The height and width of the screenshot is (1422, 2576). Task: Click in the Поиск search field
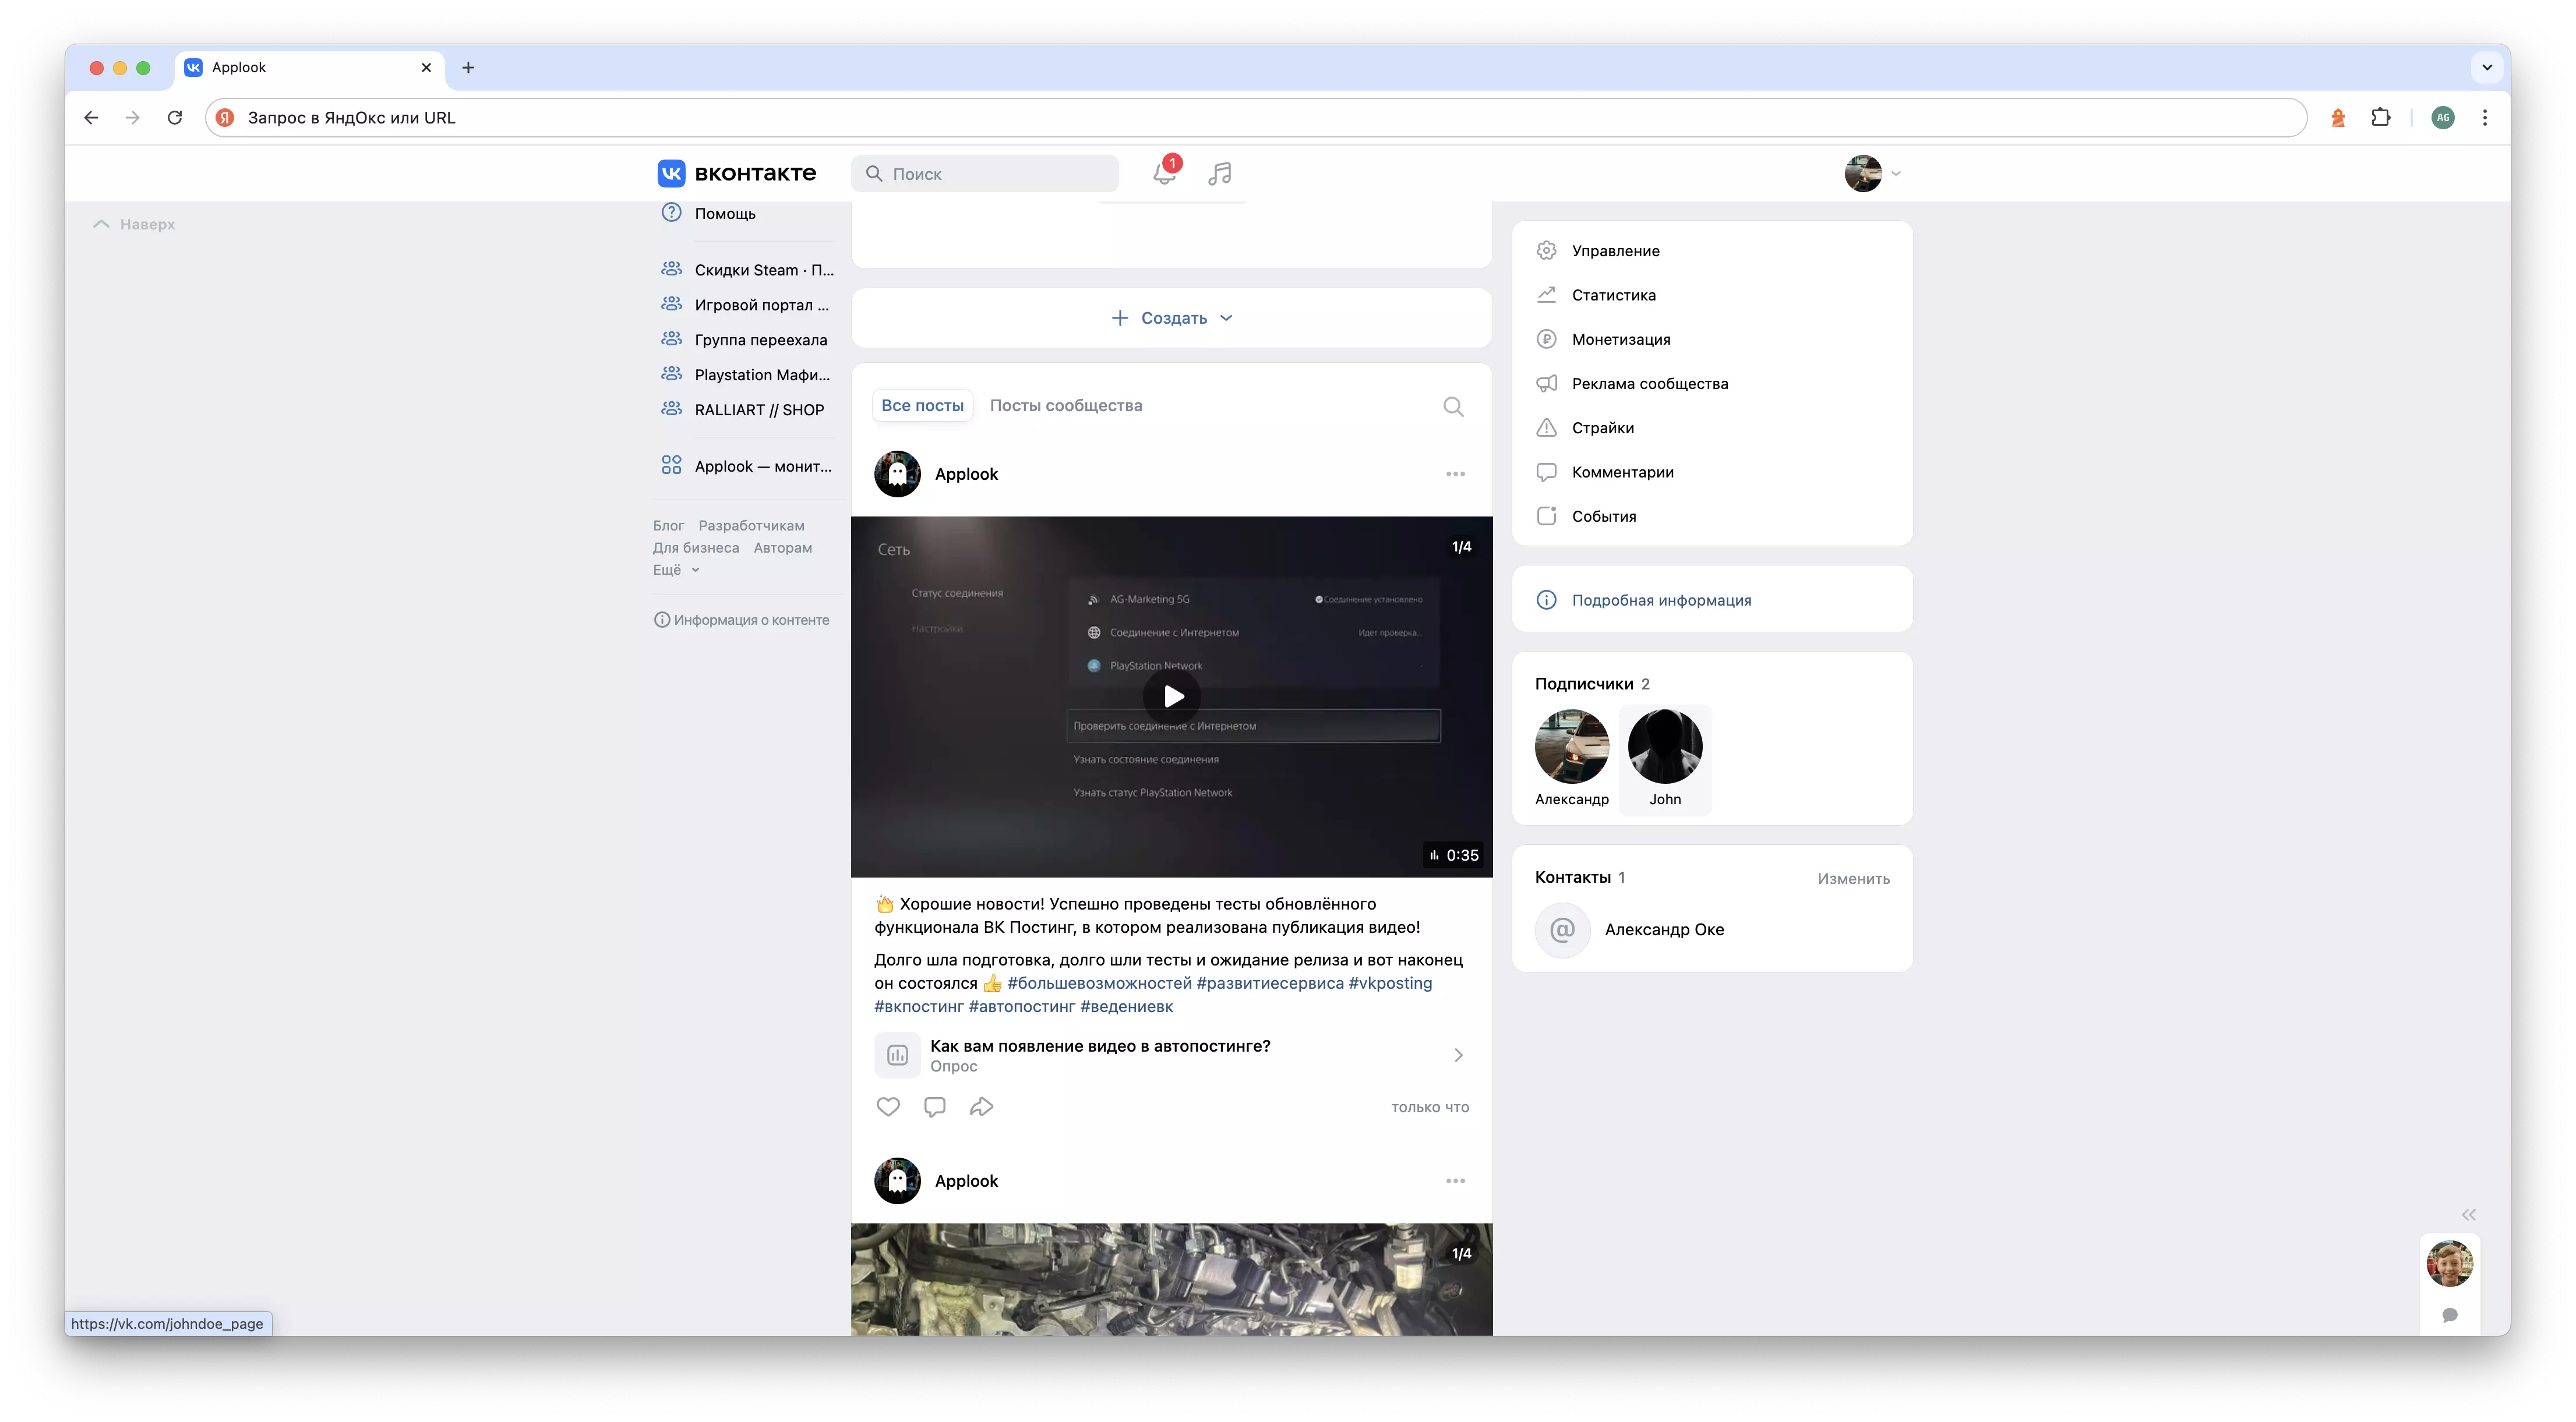pyautogui.click(x=985, y=173)
